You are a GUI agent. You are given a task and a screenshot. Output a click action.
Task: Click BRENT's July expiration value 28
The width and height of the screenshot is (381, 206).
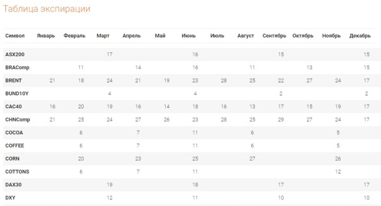(x=224, y=80)
